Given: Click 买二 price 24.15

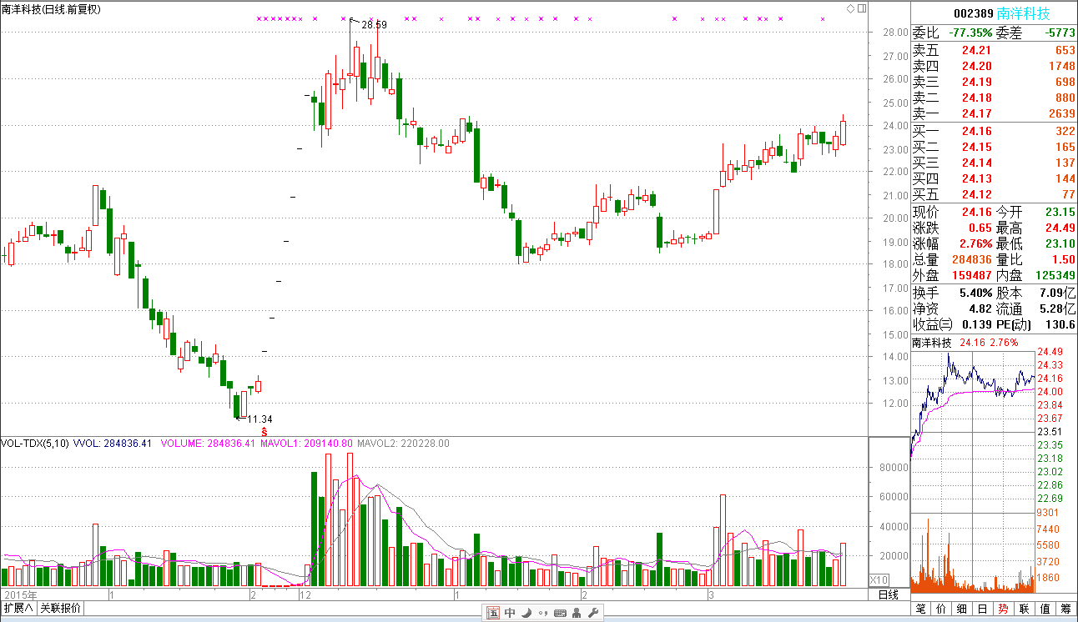Looking at the screenshot, I should point(977,147).
